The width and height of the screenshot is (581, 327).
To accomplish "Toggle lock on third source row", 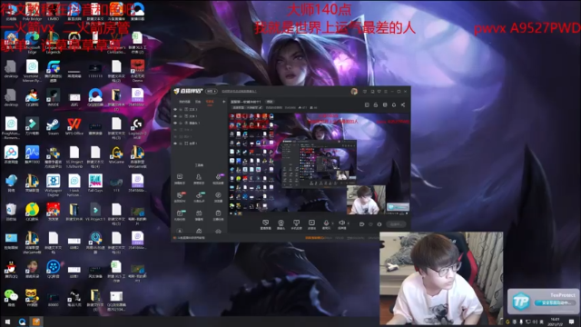I will 181,124.
